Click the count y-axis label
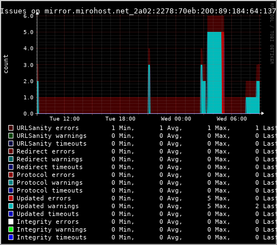Viewport: 277px width, 245px height. [x=6, y=64]
